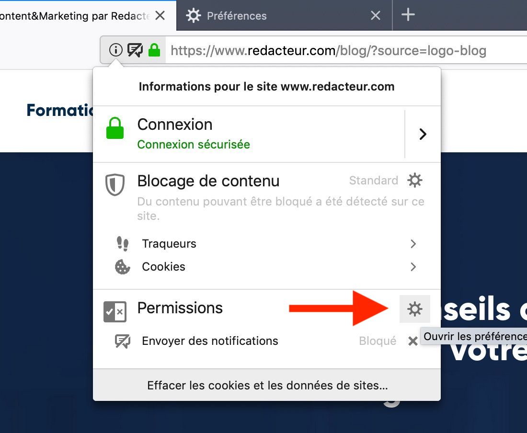Click the site information icon in address bar
The image size is (527, 433).
point(115,50)
